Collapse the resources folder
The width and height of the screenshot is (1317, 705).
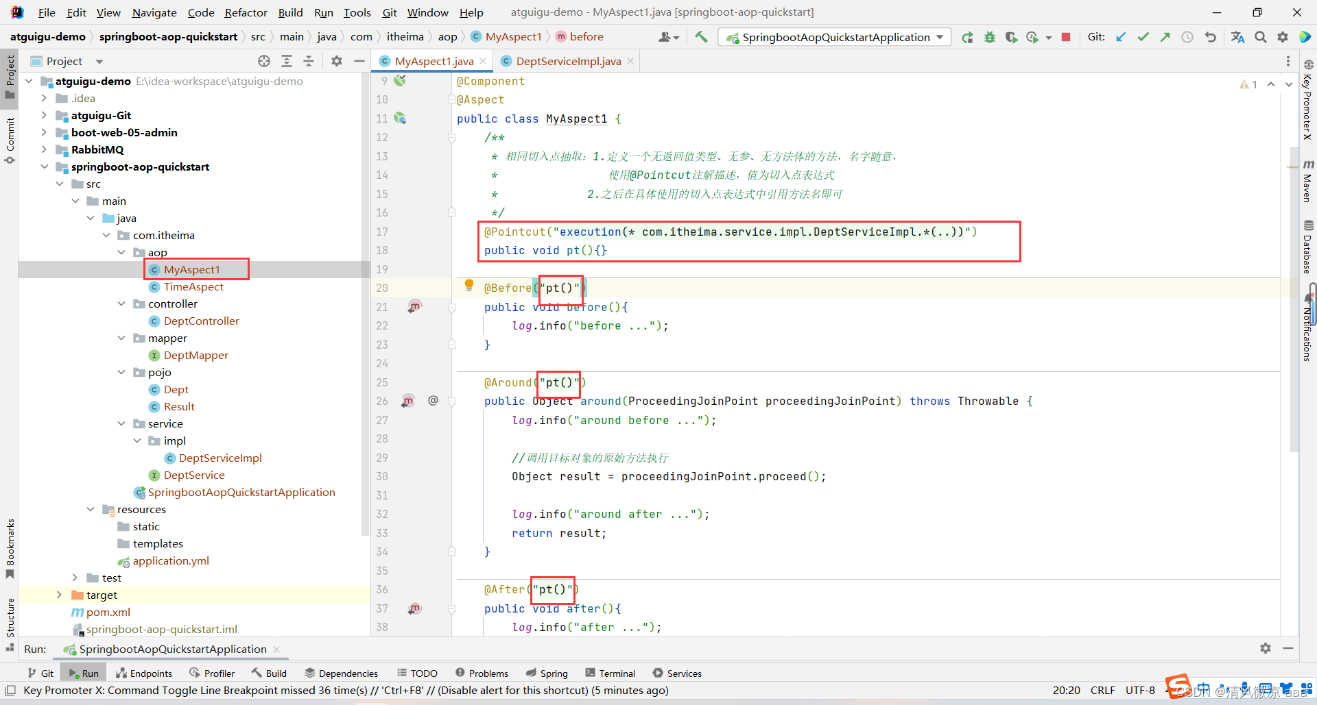(91, 509)
